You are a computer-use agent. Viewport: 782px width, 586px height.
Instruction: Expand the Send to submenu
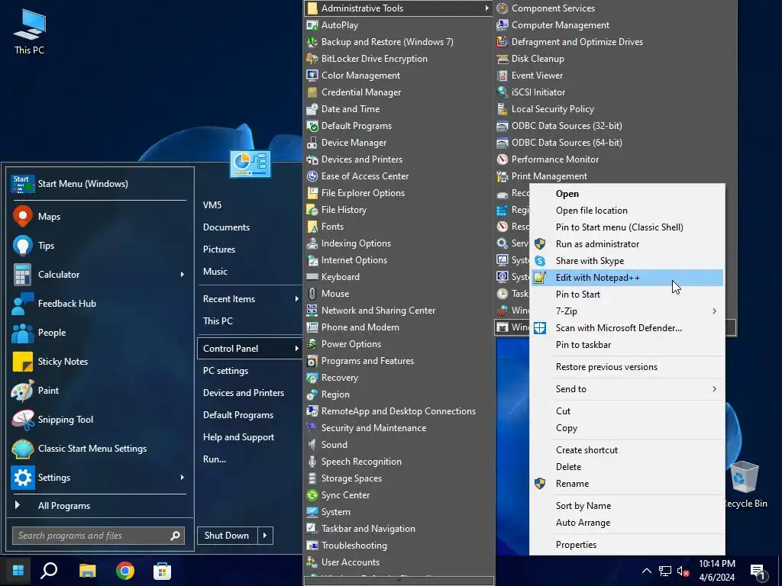pos(628,388)
